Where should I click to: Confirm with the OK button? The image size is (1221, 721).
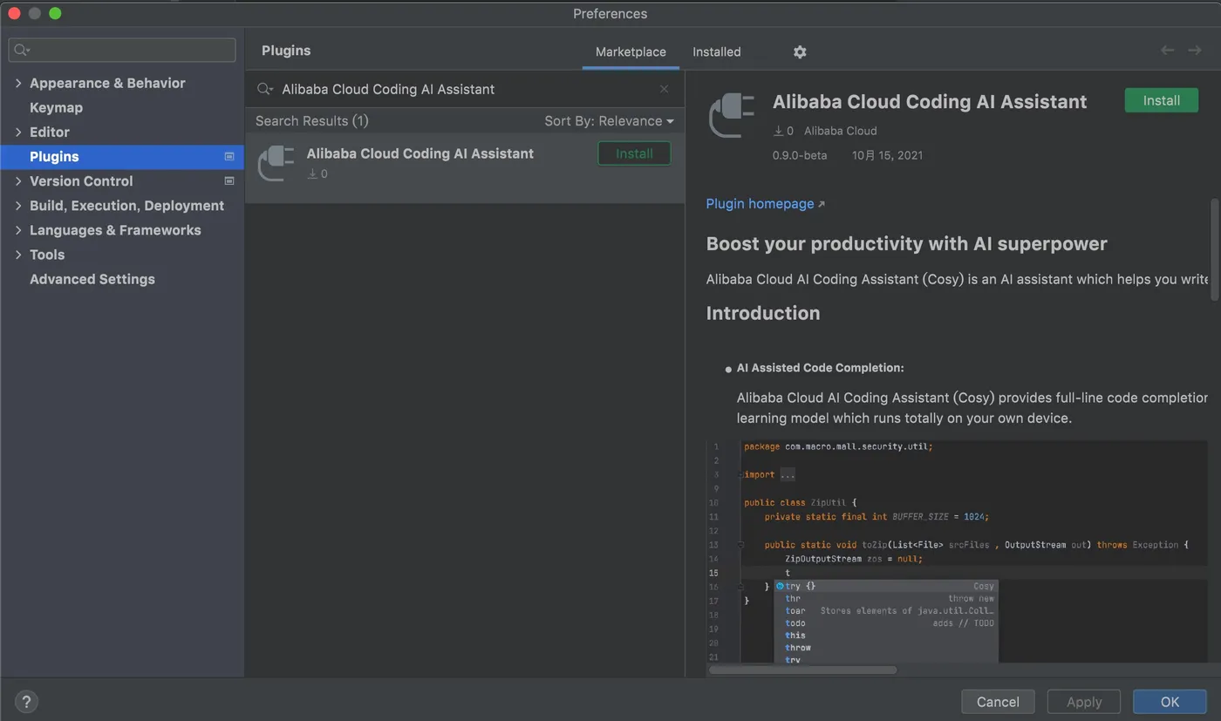click(1170, 702)
